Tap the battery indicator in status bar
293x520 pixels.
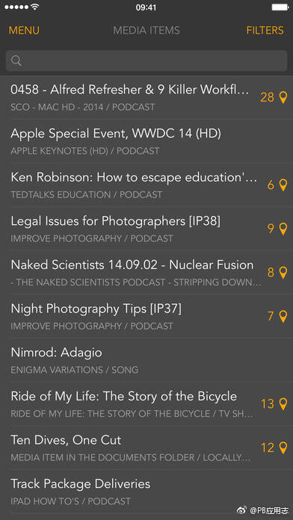click(x=280, y=7)
